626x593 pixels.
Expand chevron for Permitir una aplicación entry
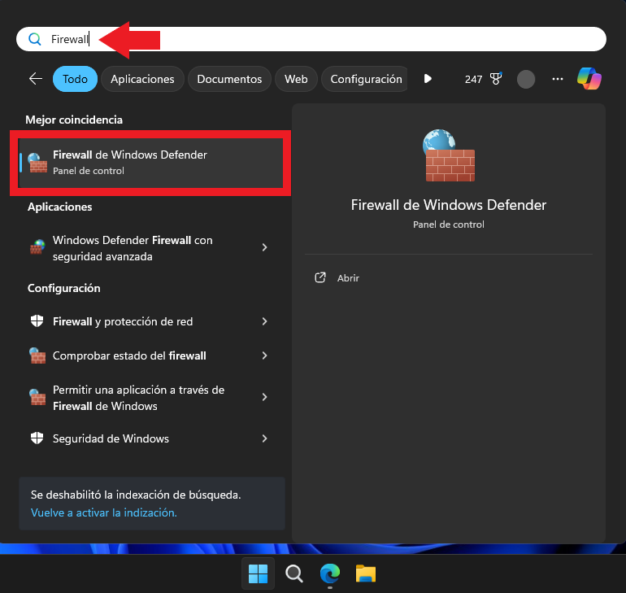(265, 397)
